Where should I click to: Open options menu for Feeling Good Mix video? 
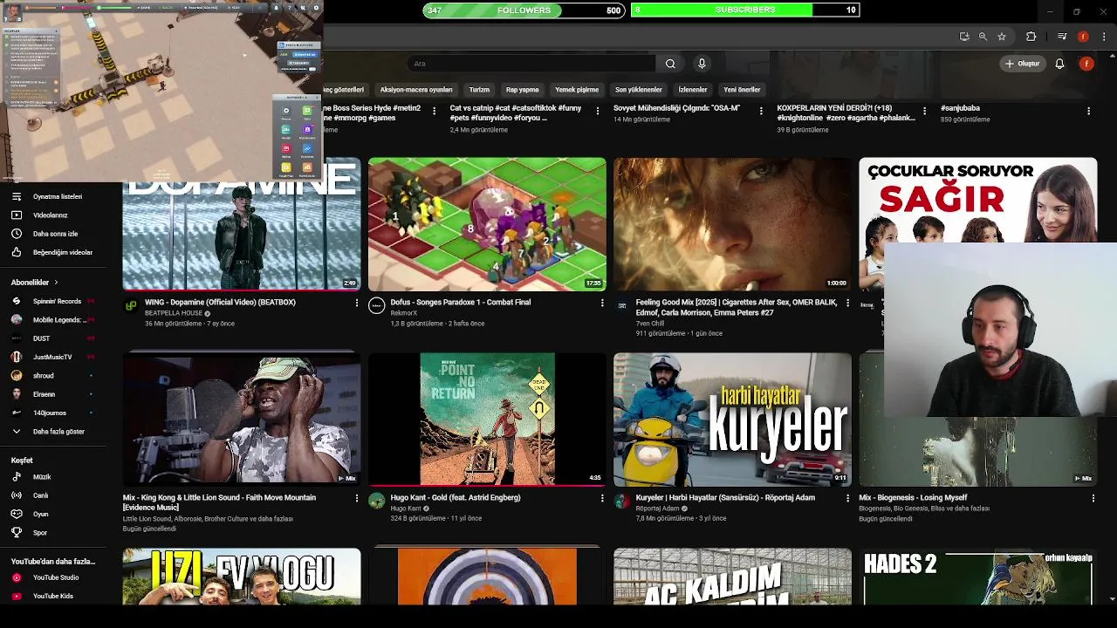point(847,303)
